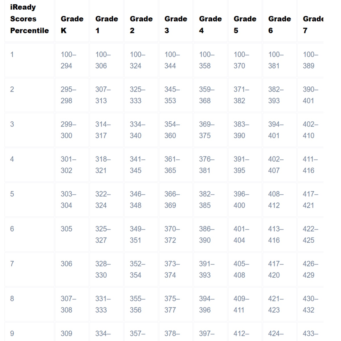Click the cell with range 334–340
The height and width of the screenshot is (341, 341).
pyautogui.click(x=138, y=130)
